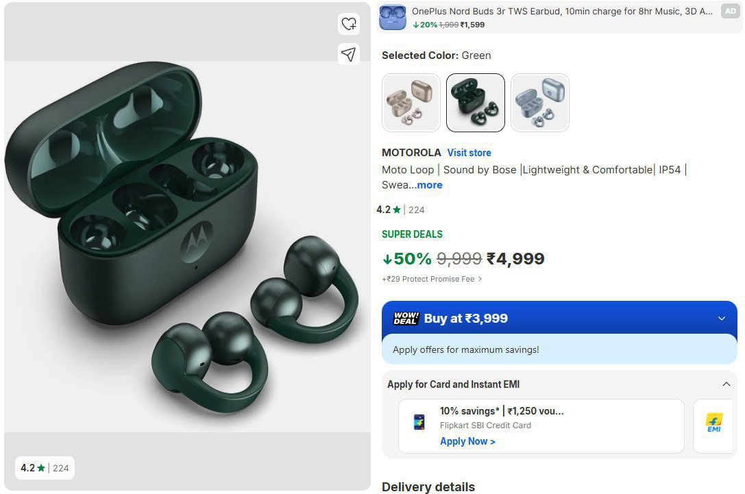Open Protect Promise Fee details chevron

[480, 279]
